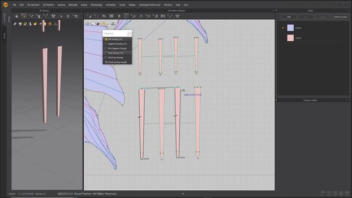
Task: Collapse the Property Editor using its left arrow
Action: [276, 100]
